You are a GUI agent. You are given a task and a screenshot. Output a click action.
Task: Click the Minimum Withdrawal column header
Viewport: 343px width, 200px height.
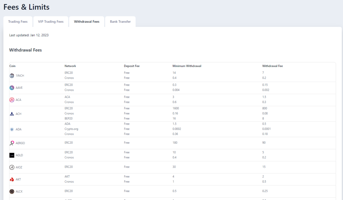[x=187, y=66]
